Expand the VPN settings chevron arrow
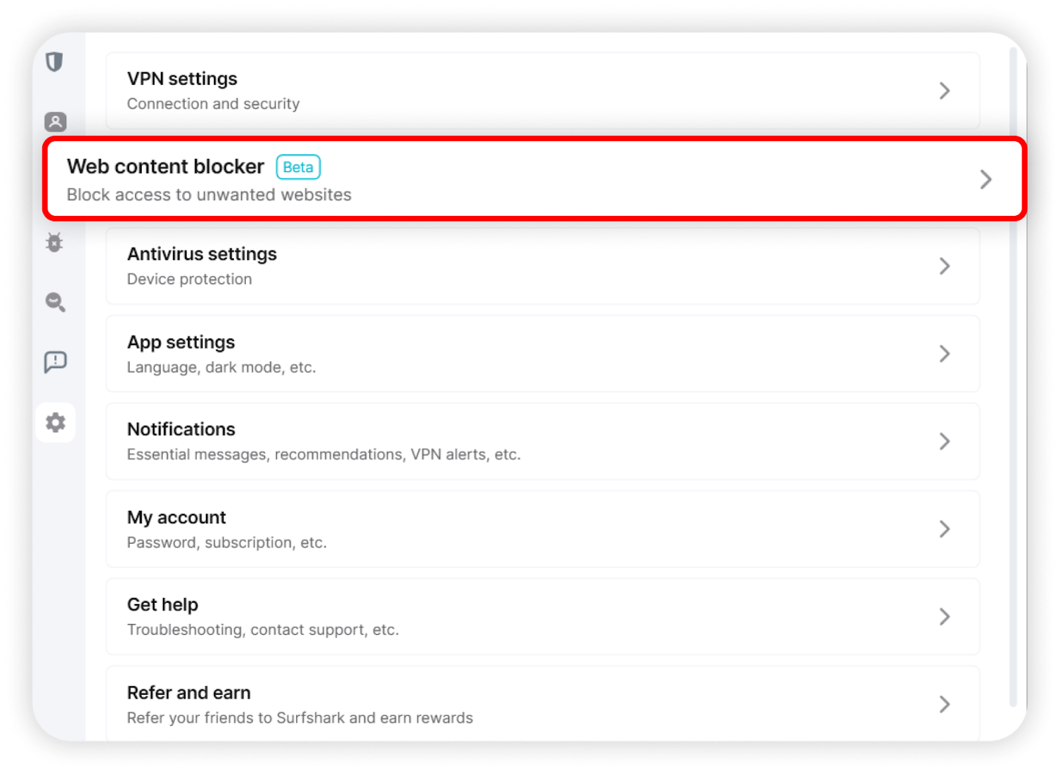Viewport: 1060px width, 773px height. point(945,91)
